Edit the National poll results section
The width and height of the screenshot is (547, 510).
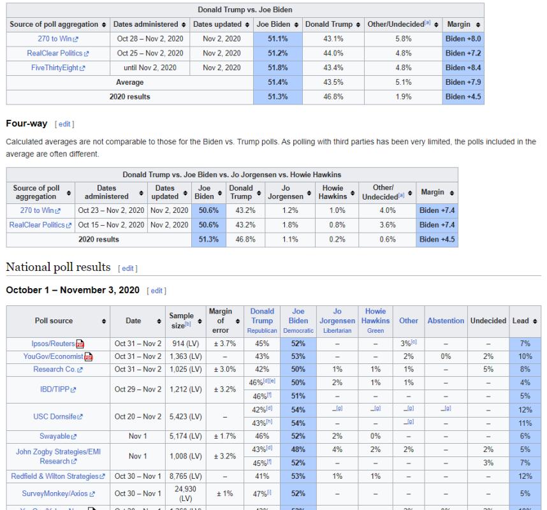click(x=128, y=268)
